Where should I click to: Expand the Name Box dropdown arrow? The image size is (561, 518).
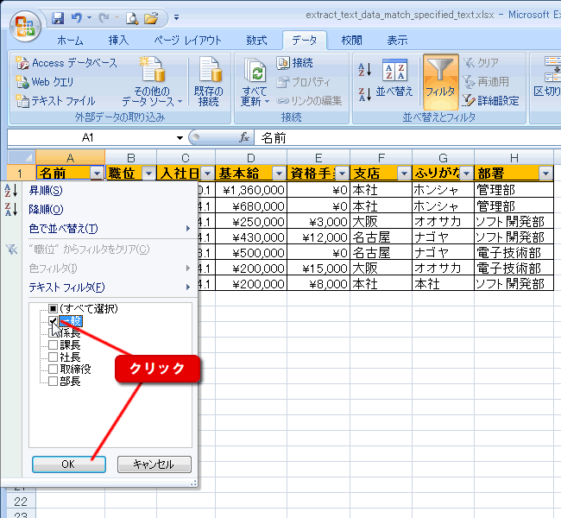tap(180, 138)
